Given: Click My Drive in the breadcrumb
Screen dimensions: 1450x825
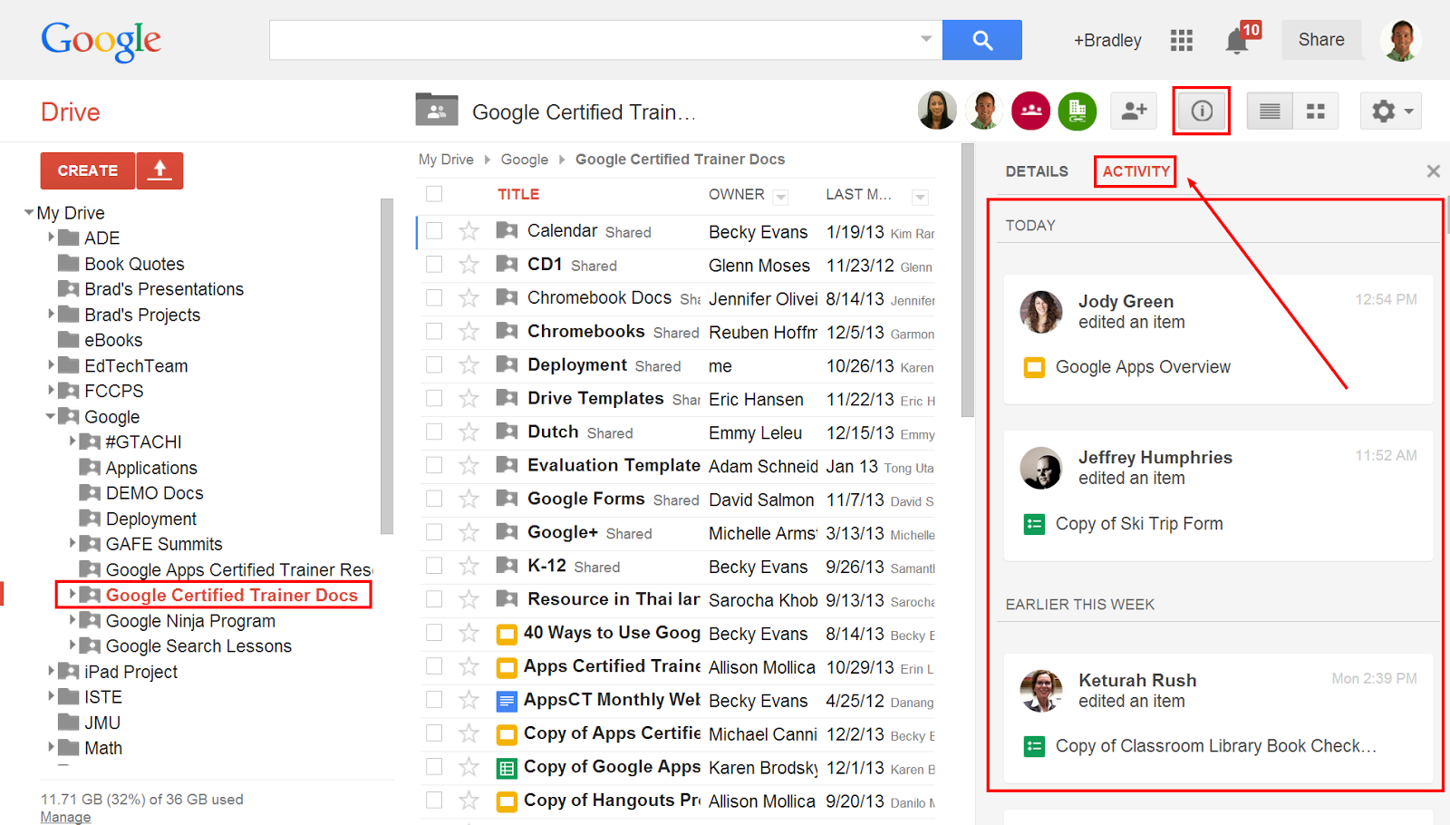Looking at the screenshot, I should click(x=446, y=160).
